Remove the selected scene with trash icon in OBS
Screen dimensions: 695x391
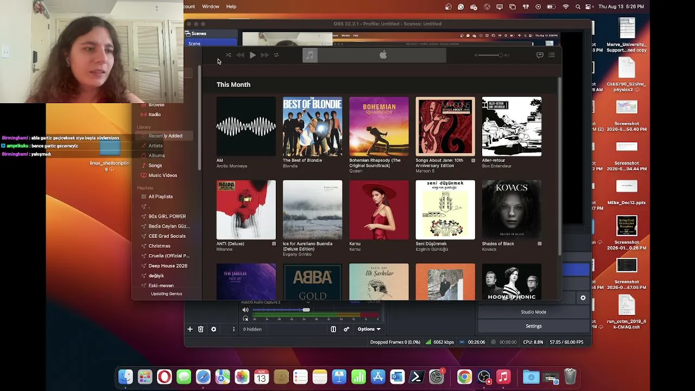[x=200, y=329]
